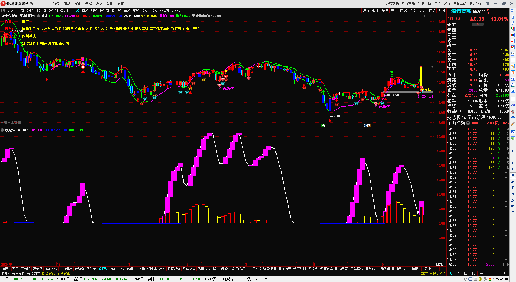Click the list icon beside 主力净额
The height and width of the screenshot is (282, 516).
[x=468, y=123]
